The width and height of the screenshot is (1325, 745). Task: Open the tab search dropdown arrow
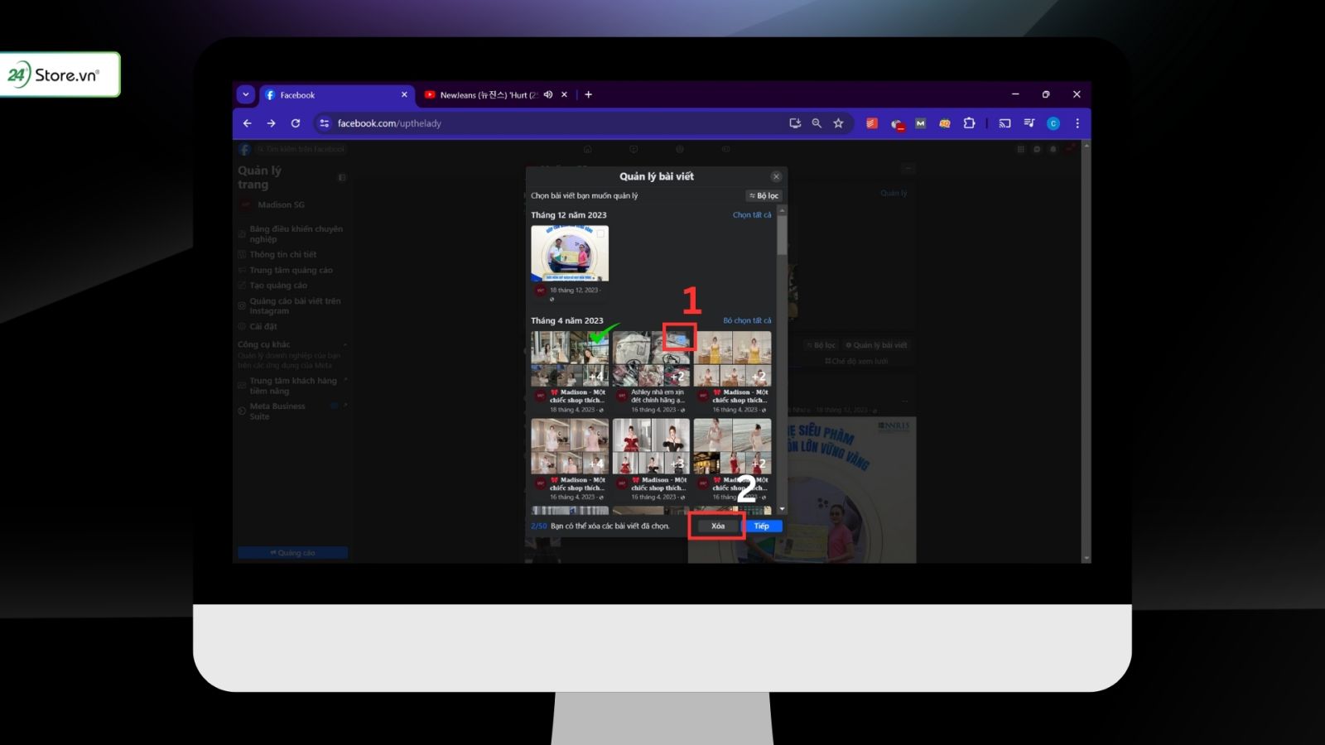coord(245,94)
